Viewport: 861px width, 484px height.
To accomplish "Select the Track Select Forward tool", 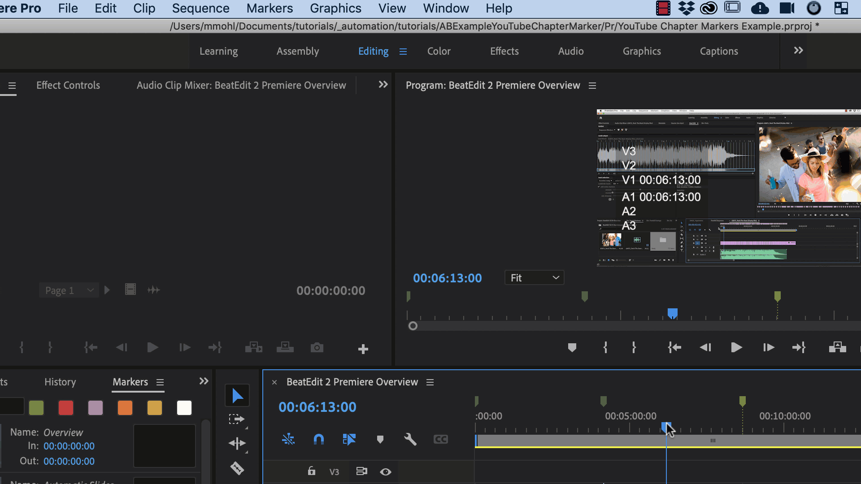I will pos(237,419).
